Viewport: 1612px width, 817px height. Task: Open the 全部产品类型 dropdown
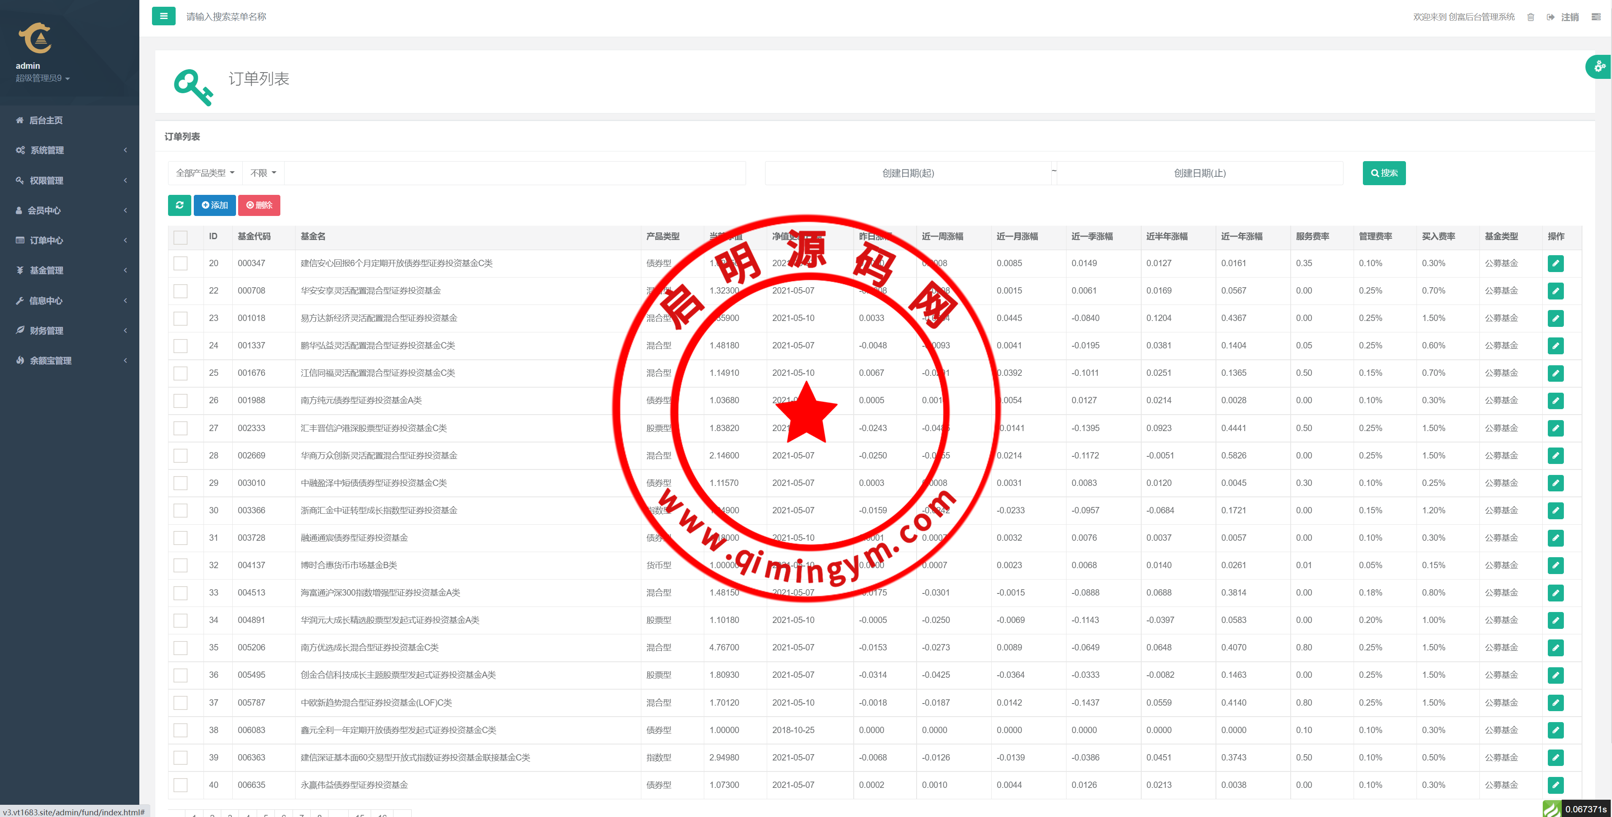point(205,173)
